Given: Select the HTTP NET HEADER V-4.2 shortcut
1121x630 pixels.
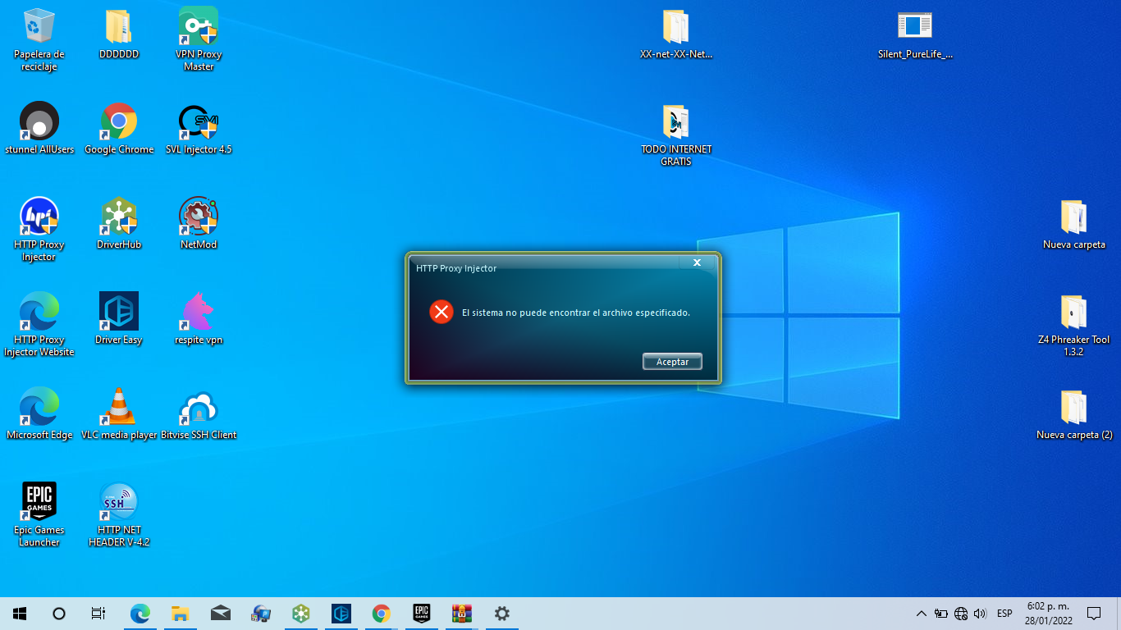Looking at the screenshot, I should coord(119,515).
